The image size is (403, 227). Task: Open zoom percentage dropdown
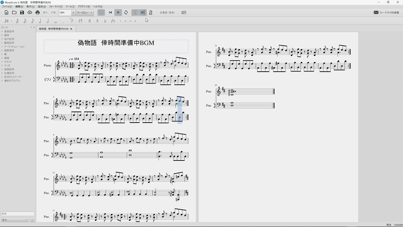point(73,13)
